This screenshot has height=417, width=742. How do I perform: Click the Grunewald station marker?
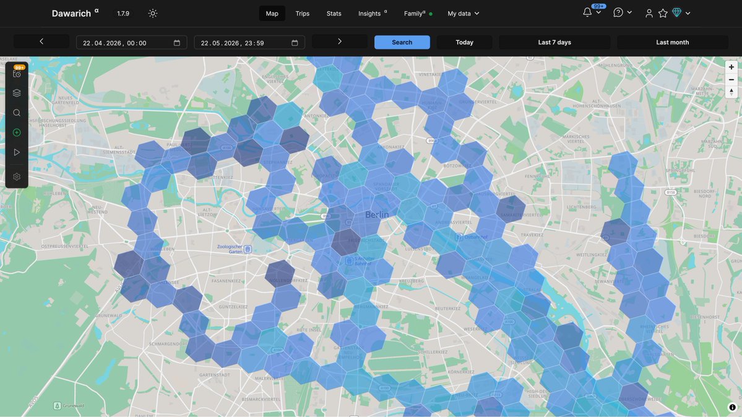(x=57, y=406)
